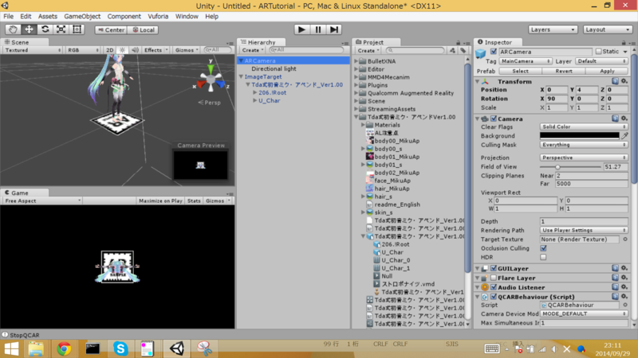Collapse ImageTarget in Hierarchy

(x=241, y=76)
